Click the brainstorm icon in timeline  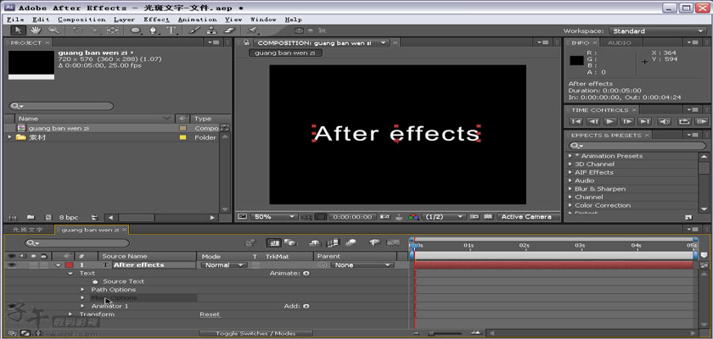coord(374,242)
